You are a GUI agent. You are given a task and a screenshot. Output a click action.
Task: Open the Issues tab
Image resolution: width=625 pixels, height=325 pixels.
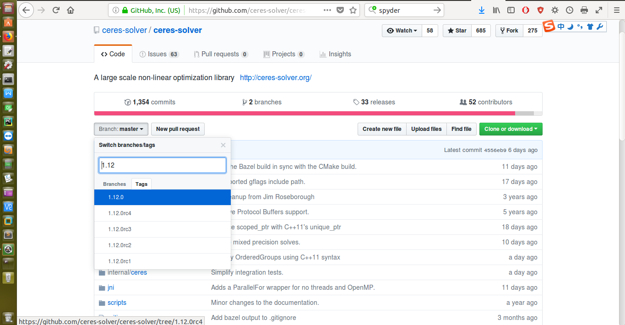[159, 54]
